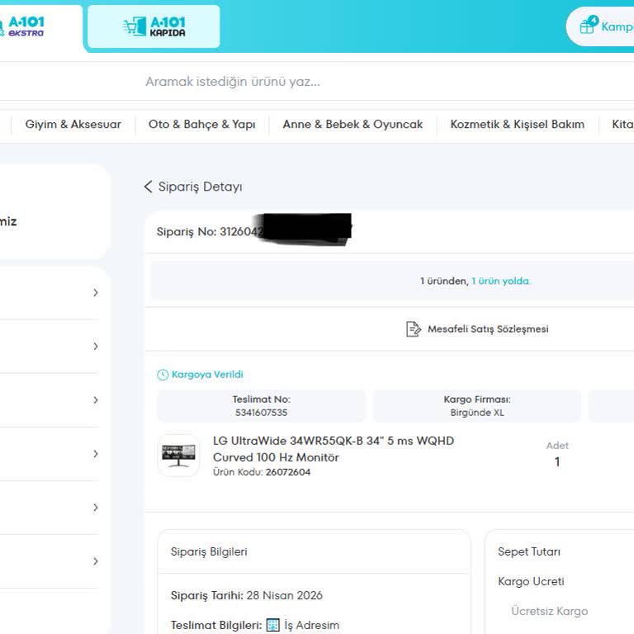
Task: Click order date 28 Nisan 2026
Action: (x=285, y=595)
